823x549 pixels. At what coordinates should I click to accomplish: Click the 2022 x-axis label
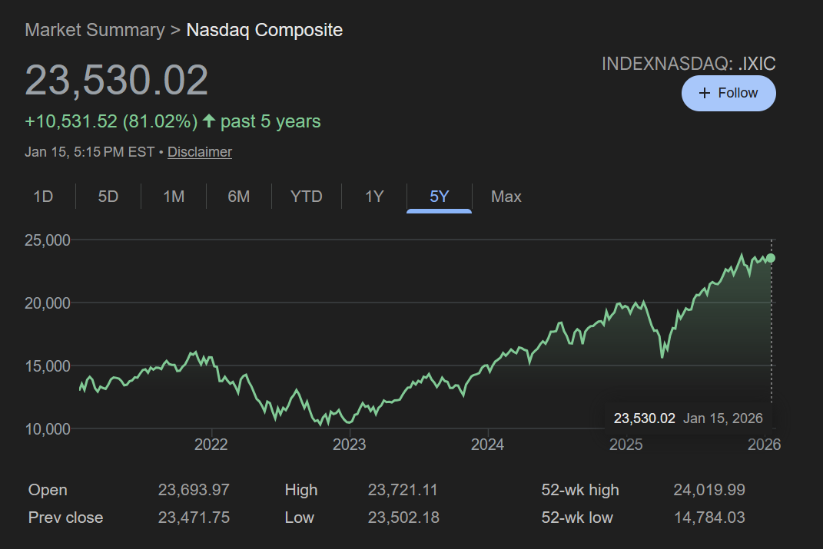click(x=211, y=445)
